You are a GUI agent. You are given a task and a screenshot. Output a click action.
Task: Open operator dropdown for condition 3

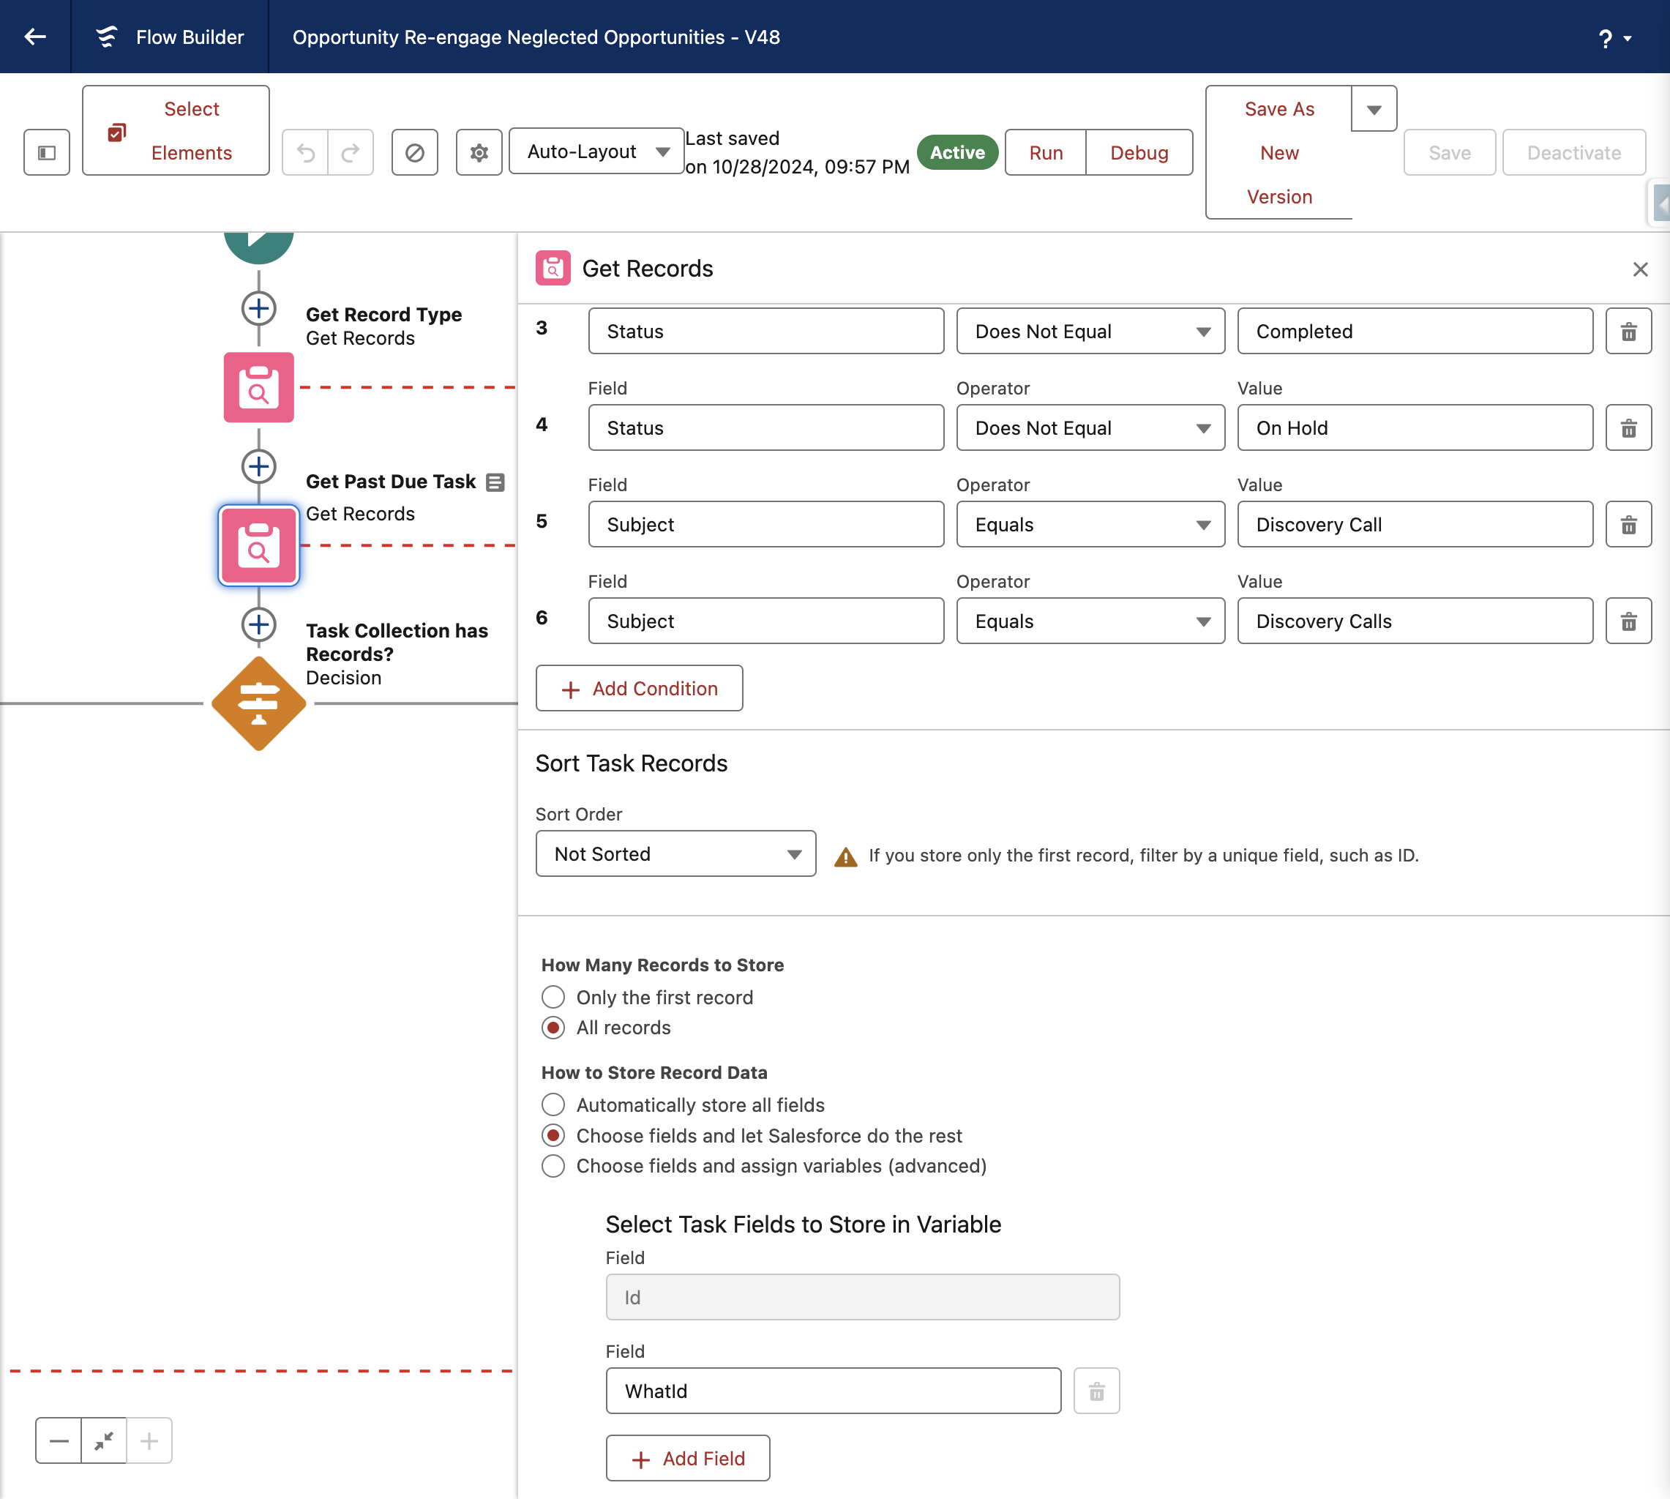pos(1090,331)
